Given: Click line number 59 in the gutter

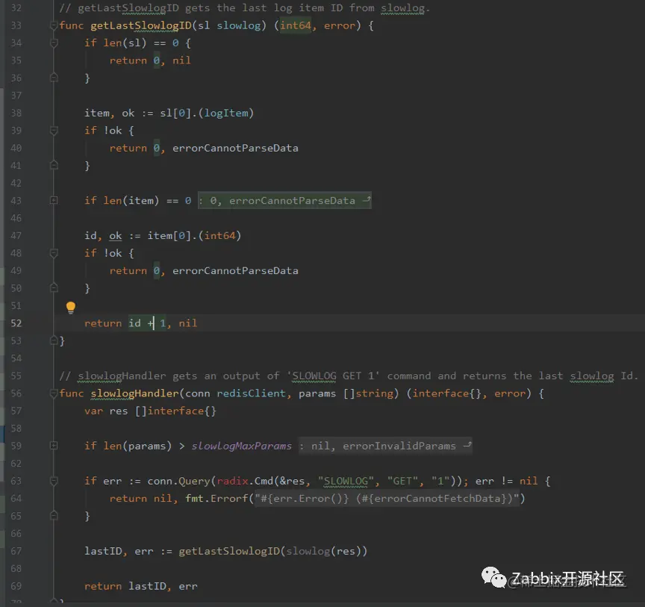Looking at the screenshot, I should tap(16, 446).
